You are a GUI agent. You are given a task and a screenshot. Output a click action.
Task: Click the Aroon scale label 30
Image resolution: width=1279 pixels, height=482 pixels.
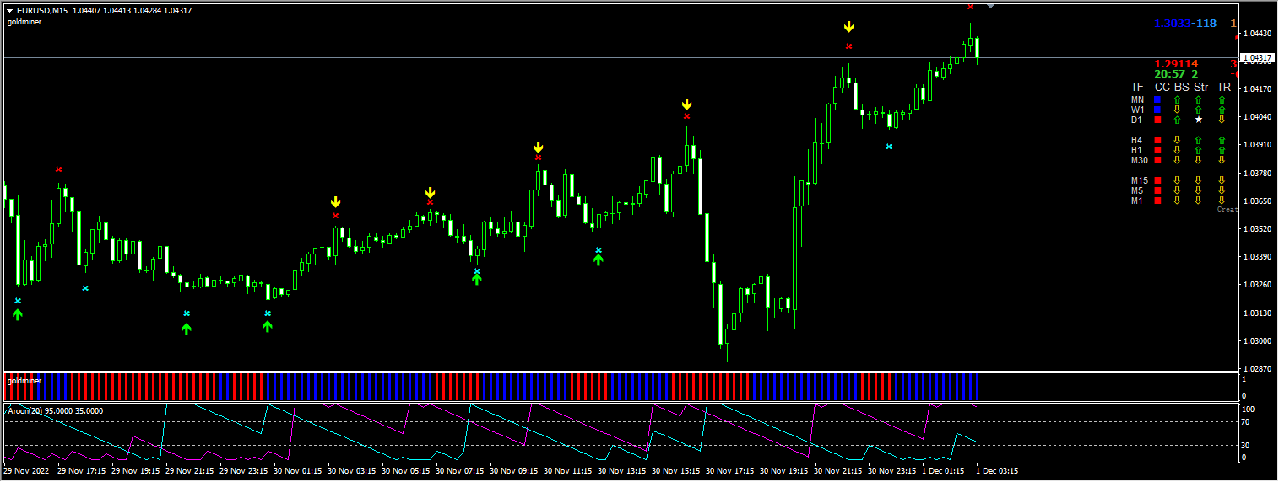tap(1244, 445)
